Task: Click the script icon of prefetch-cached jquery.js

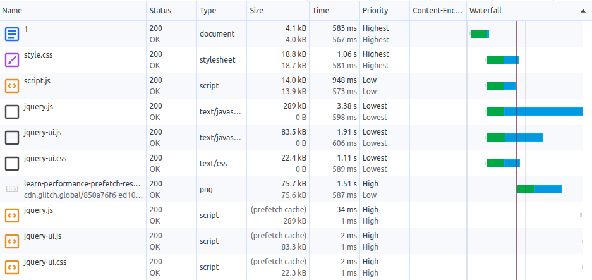Action: click(x=12, y=216)
